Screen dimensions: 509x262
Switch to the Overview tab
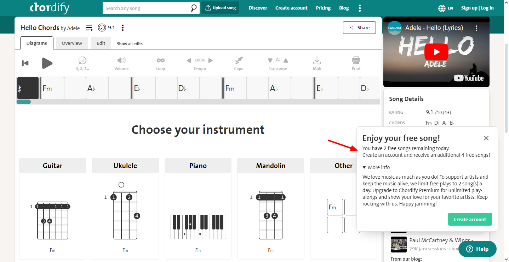pos(72,43)
